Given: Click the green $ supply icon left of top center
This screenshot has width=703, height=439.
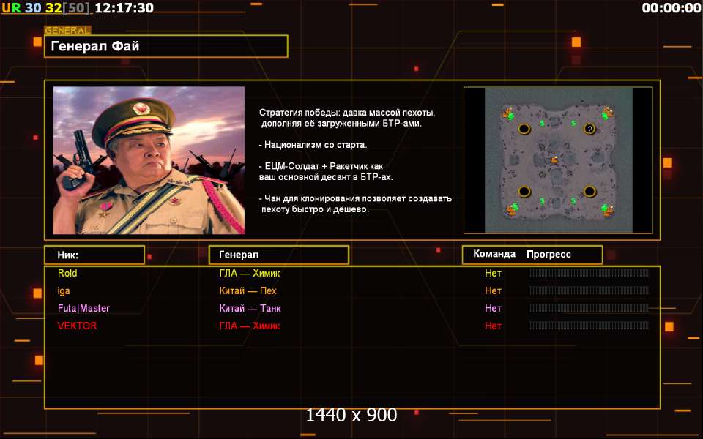Looking at the screenshot, I should click(543, 123).
